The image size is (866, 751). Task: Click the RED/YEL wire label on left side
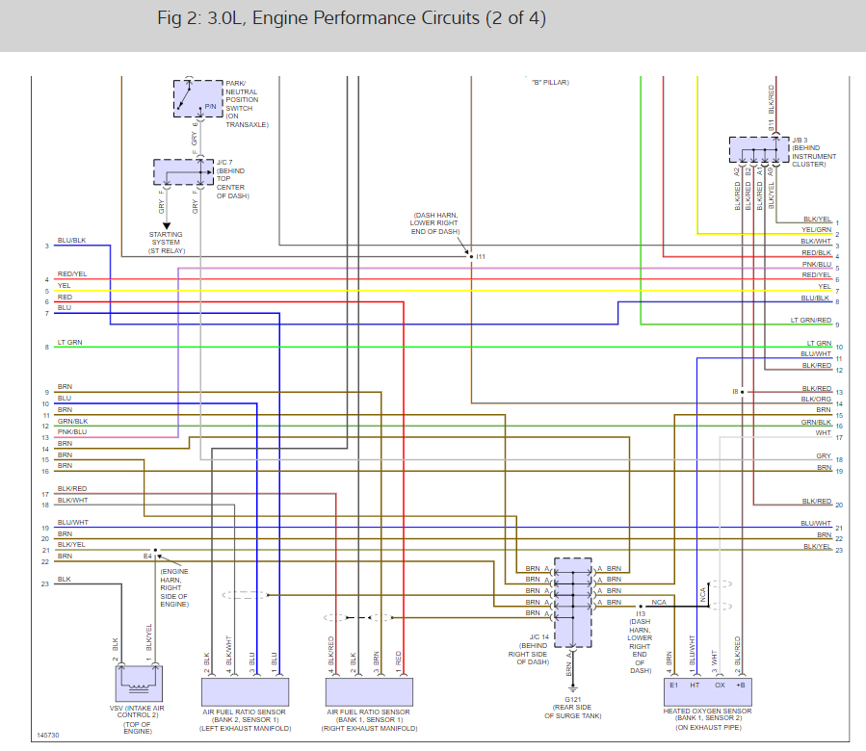(x=72, y=273)
